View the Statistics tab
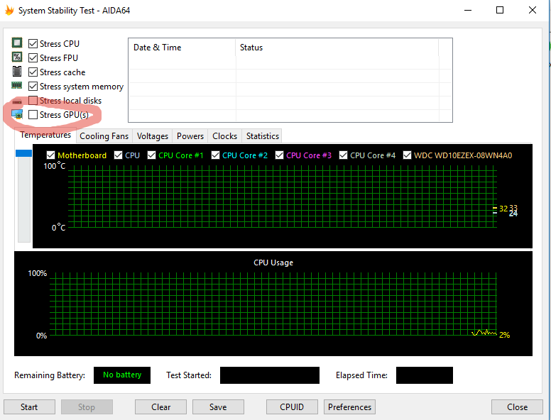The width and height of the screenshot is (551, 420). click(263, 136)
